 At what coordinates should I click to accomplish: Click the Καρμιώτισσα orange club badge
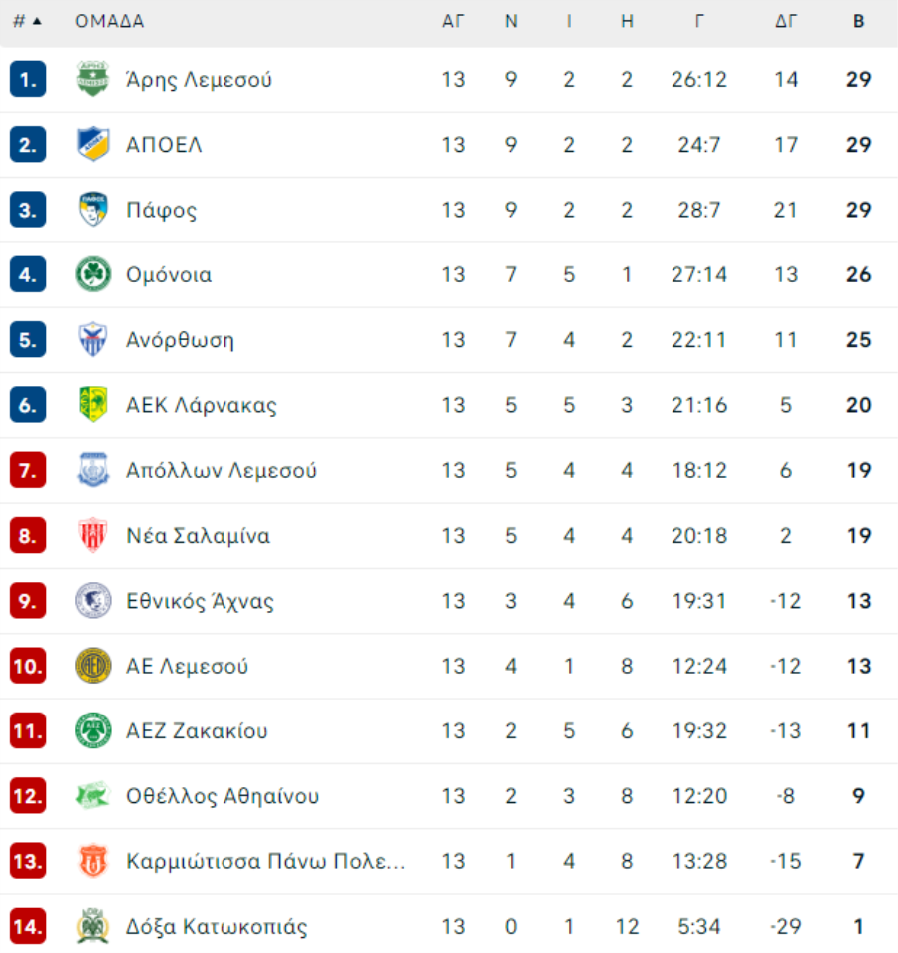pyautogui.click(x=93, y=860)
